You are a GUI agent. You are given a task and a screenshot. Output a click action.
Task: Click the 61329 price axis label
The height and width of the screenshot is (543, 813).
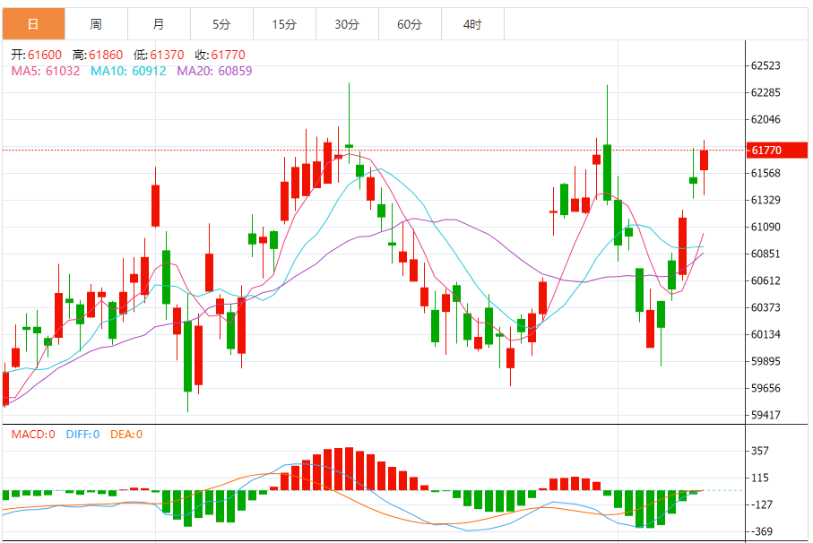[765, 200]
